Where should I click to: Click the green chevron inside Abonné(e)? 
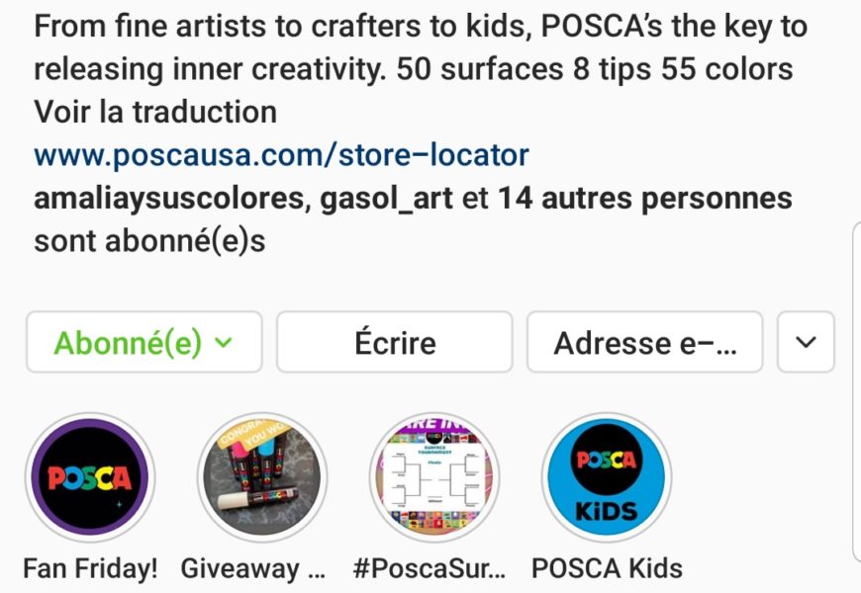coord(224,343)
